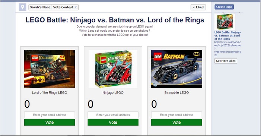Screen dimensions: 261x136
Task: Vote for Lord of the Rings LEGO
Action: (x=50, y=122)
